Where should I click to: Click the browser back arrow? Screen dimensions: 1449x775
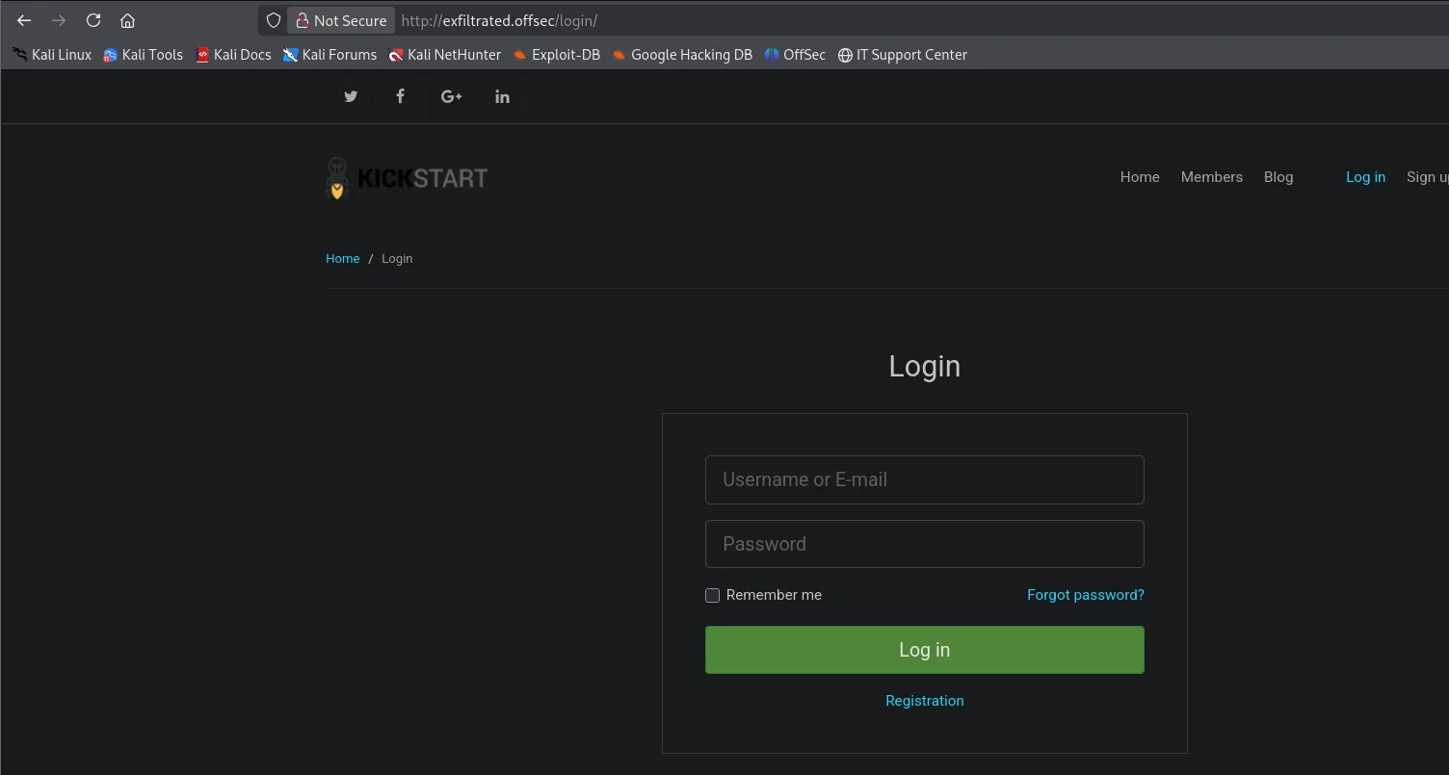pyautogui.click(x=24, y=20)
